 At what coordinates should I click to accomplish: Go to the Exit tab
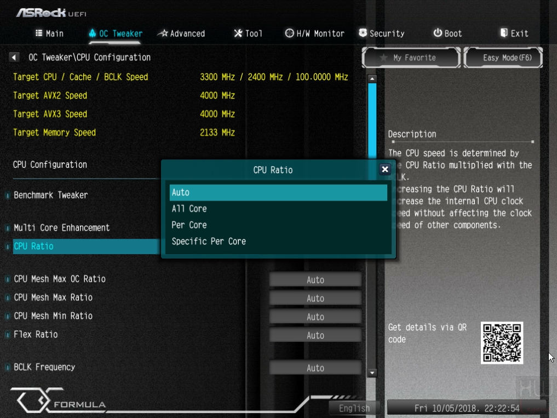tap(514, 33)
